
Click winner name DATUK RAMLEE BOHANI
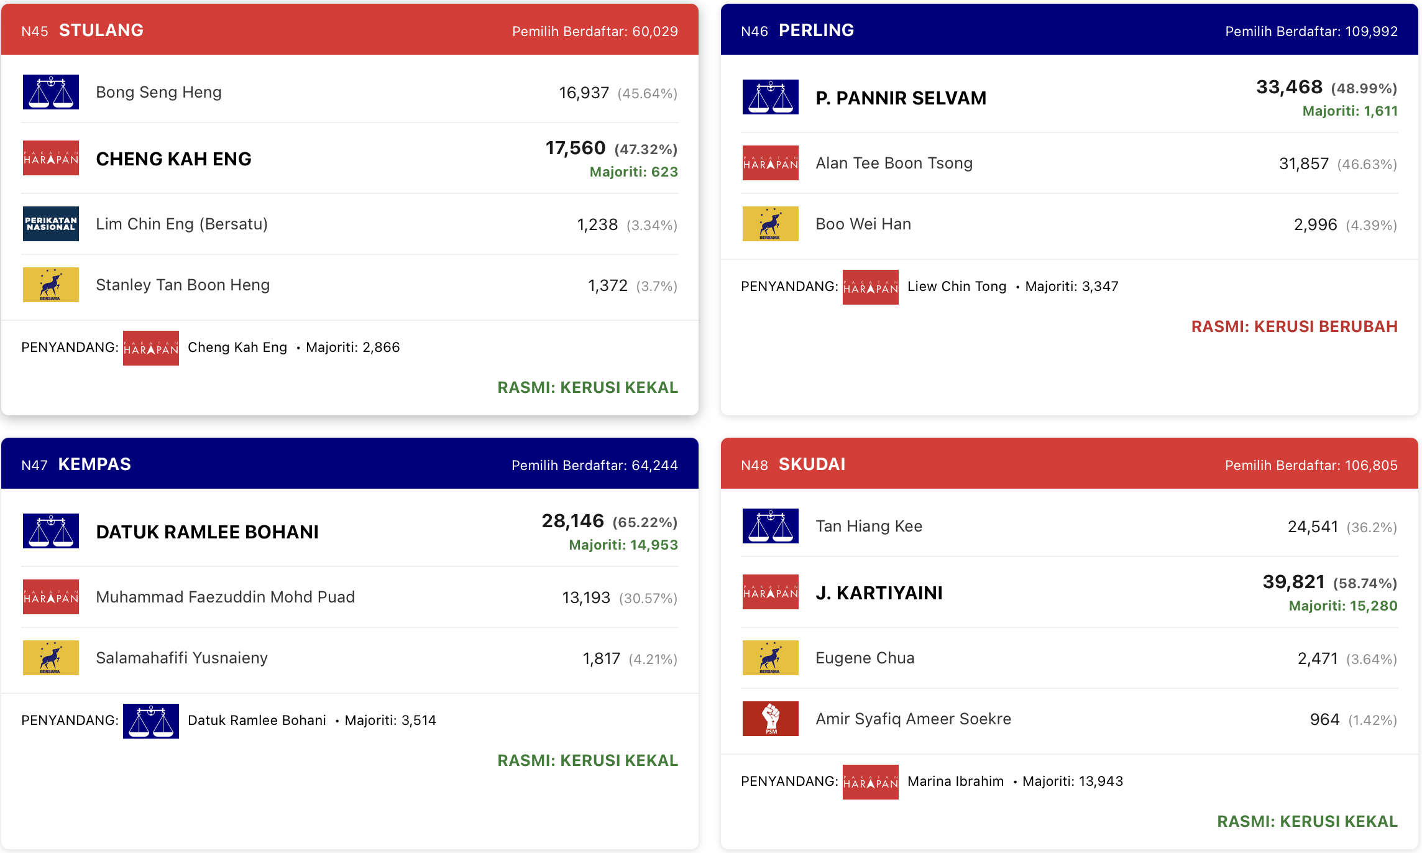pos(207,532)
